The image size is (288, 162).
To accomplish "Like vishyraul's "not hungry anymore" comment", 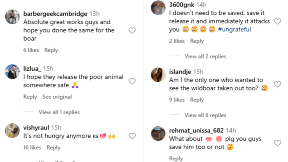I will click(132, 136).
